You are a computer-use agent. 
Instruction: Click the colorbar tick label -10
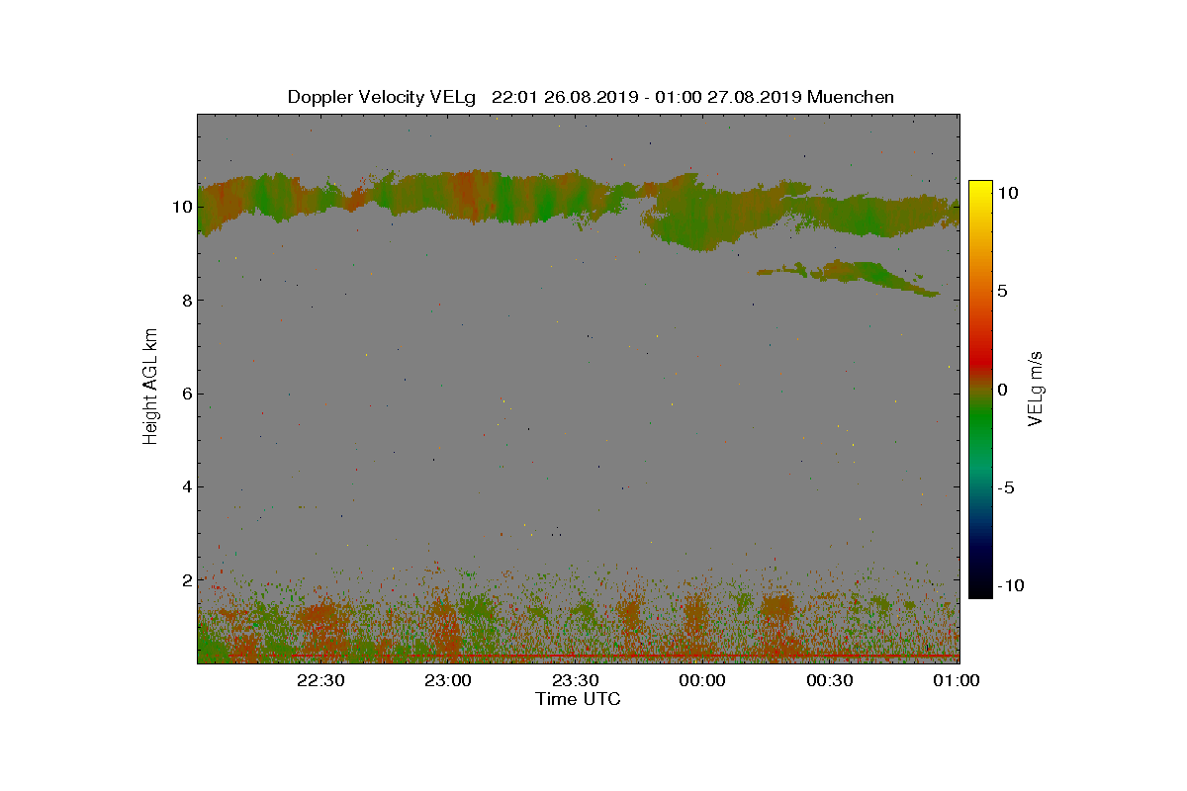point(1009,585)
